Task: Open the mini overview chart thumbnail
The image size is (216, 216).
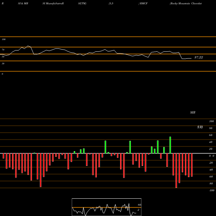Action: click(107, 207)
